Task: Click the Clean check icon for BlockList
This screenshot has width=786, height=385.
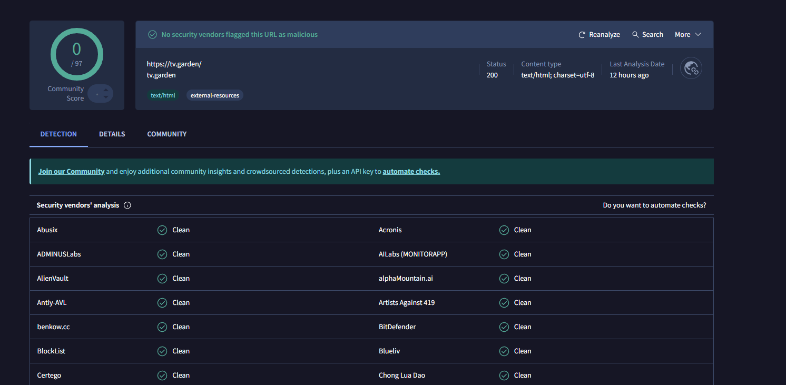Action: 162,351
